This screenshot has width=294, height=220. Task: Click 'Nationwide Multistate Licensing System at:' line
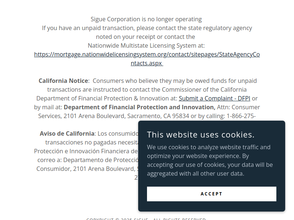146,45
